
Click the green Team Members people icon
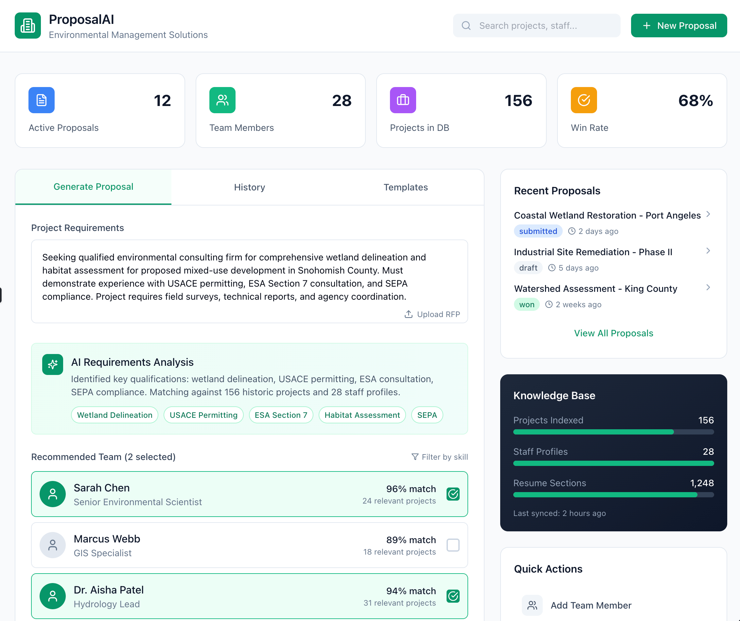(x=222, y=100)
